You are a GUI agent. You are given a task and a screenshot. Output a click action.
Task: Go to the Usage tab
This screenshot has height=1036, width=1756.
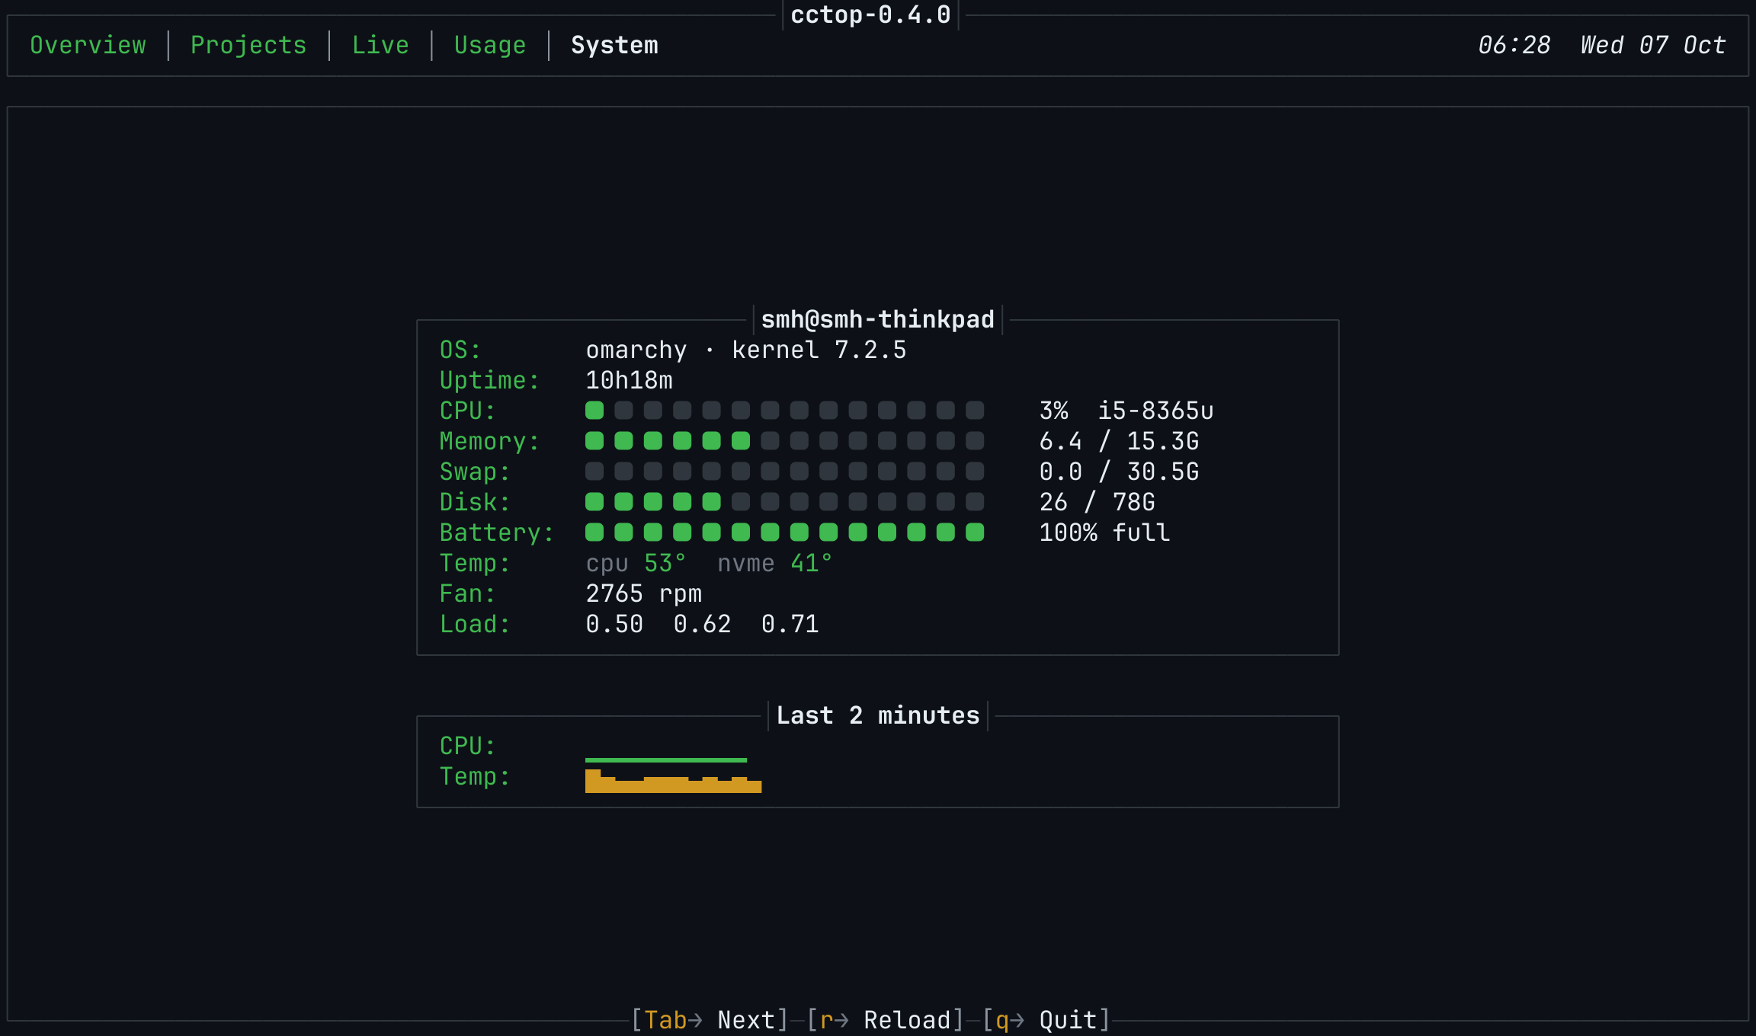click(x=490, y=45)
